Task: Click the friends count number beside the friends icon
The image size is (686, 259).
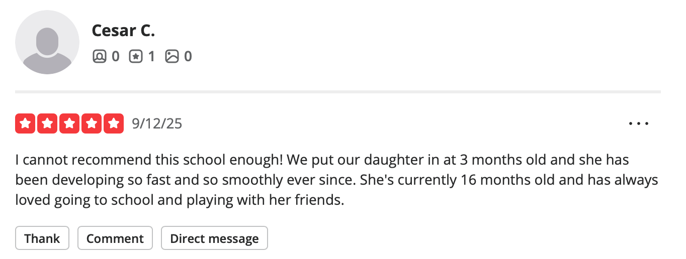Action: click(x=115, y=57)
